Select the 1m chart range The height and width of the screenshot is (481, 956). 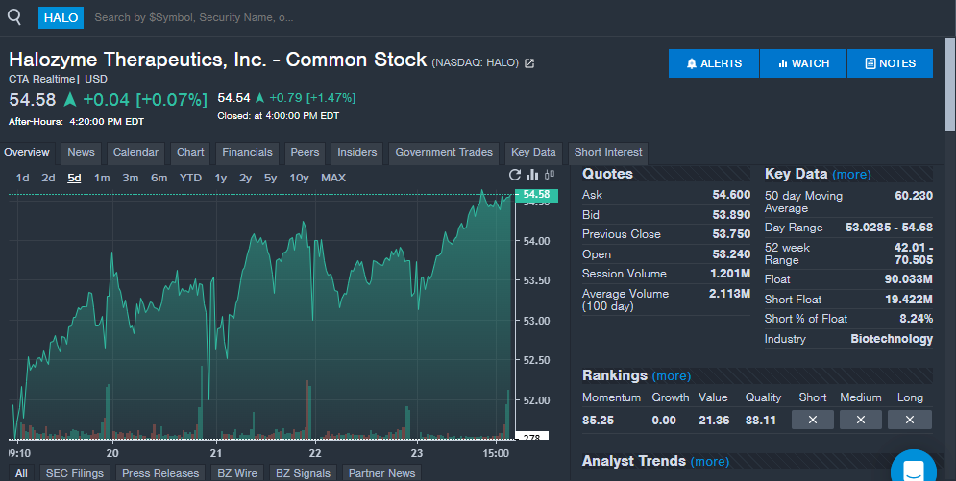(x=102, y=178)
